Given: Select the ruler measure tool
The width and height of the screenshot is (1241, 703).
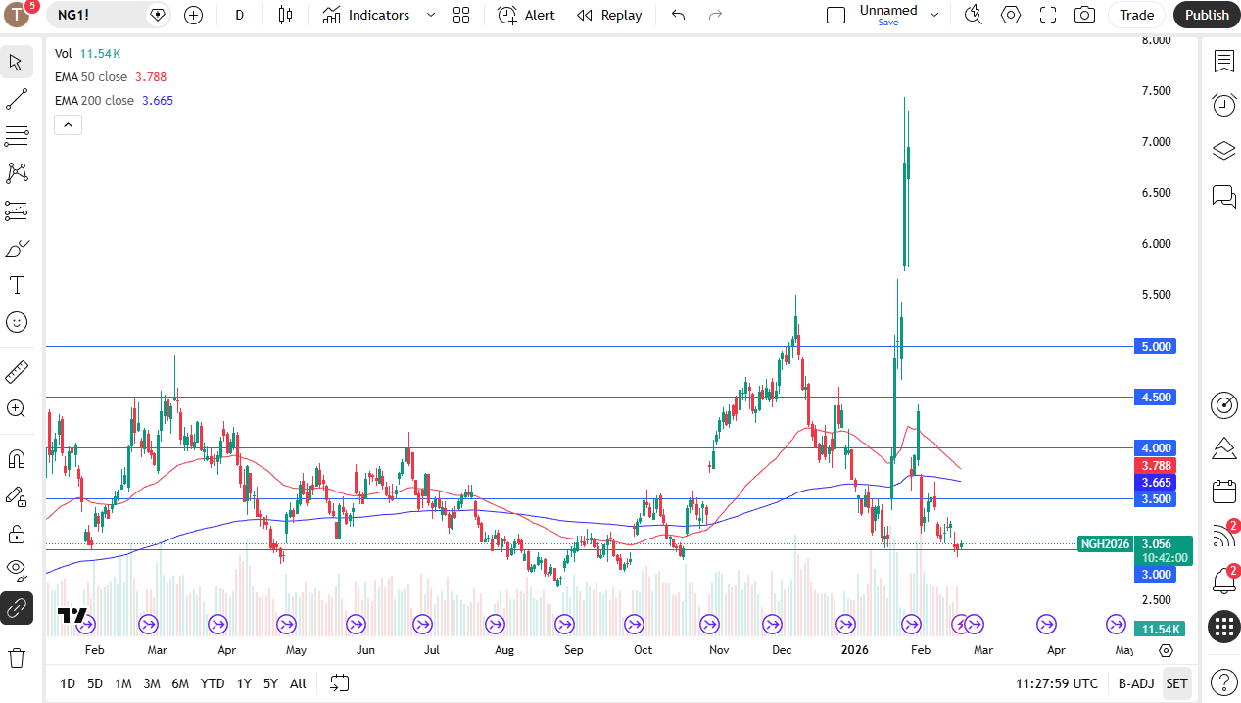Looking at the screenshot, I should 17,372.
